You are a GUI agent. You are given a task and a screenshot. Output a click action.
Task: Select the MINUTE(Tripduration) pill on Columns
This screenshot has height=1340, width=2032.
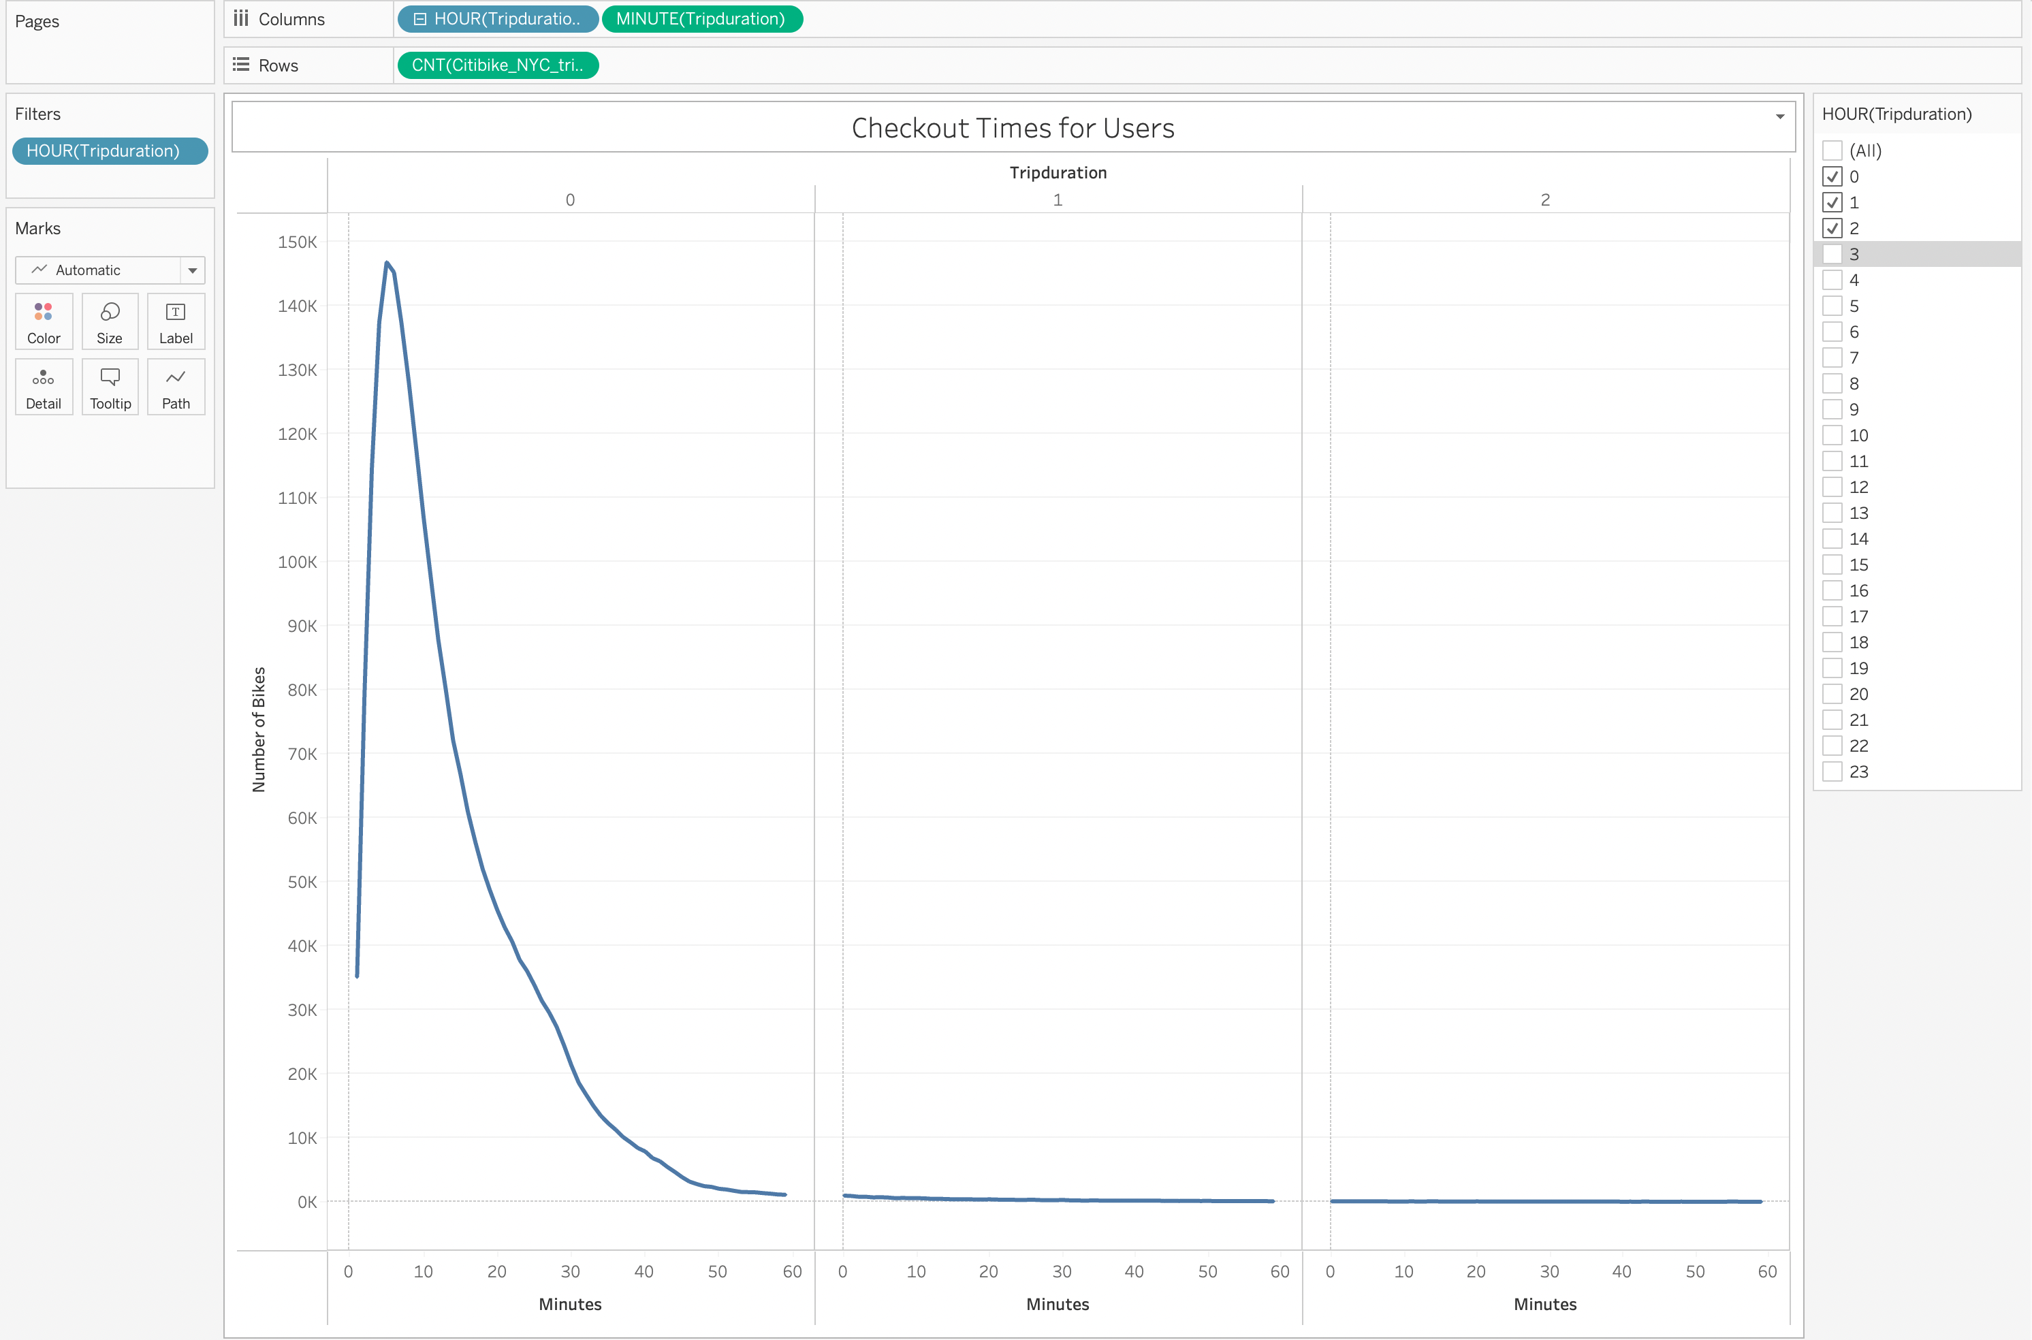pyautogui.click(x=701, y=18)
